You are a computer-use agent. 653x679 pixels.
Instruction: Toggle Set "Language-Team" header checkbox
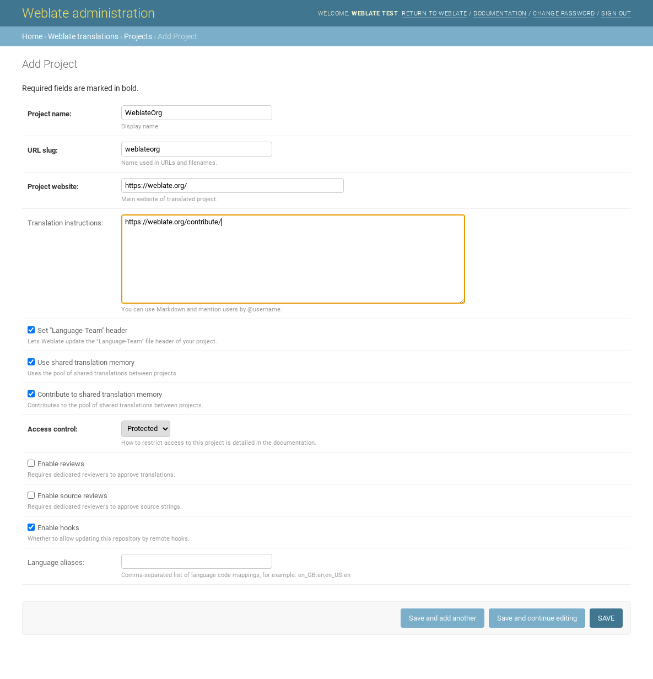[31, 330]
